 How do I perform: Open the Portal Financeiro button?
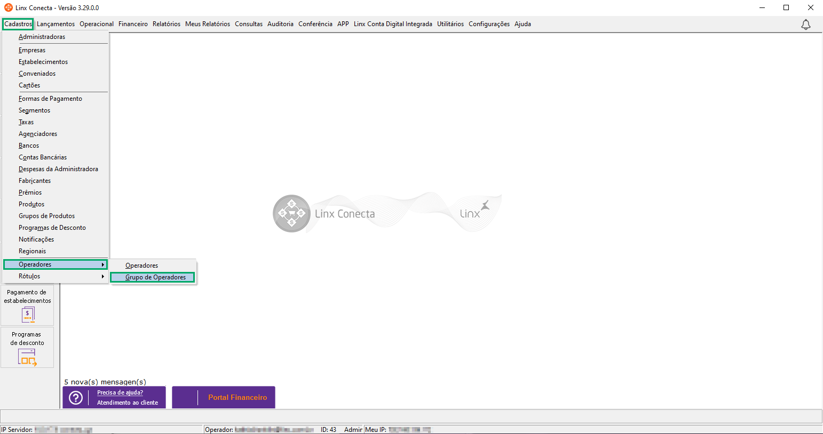pyautogui.click(x=224, y=397)
